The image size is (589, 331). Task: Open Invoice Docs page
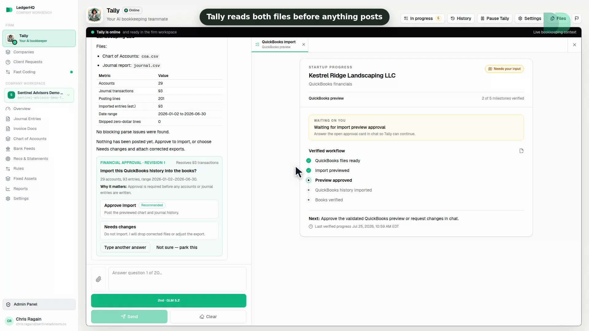coord(25,129)
